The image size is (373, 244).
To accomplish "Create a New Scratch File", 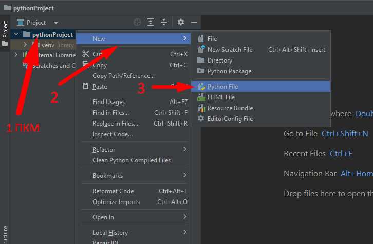I will coord(260,50).
